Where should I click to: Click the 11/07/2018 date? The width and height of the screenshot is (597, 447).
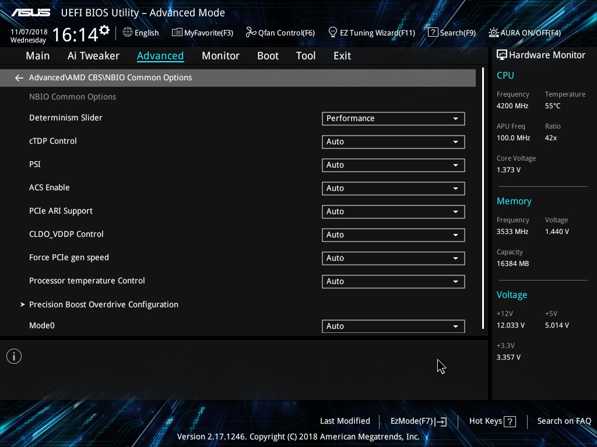coord(29,32)
